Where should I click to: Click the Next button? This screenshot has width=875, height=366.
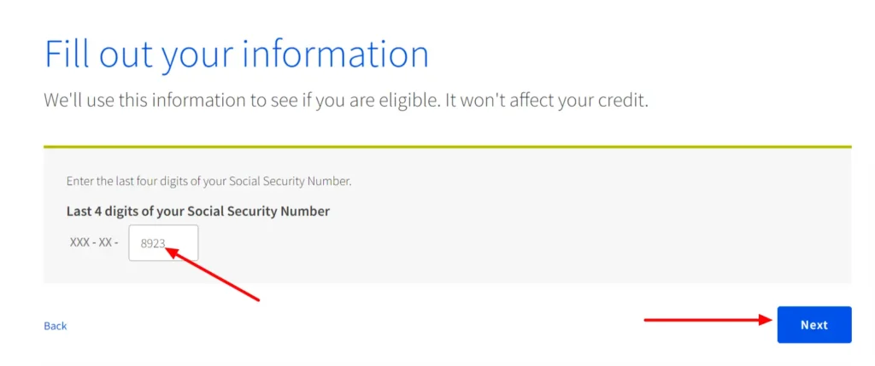(814, 325)
